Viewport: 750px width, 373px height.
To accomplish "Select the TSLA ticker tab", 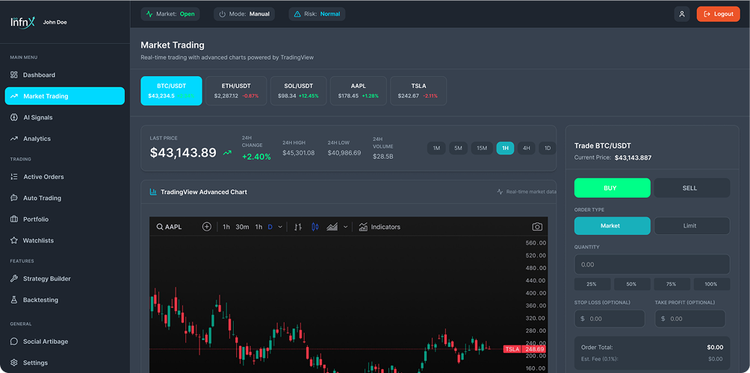I will (x=418, y=91).
